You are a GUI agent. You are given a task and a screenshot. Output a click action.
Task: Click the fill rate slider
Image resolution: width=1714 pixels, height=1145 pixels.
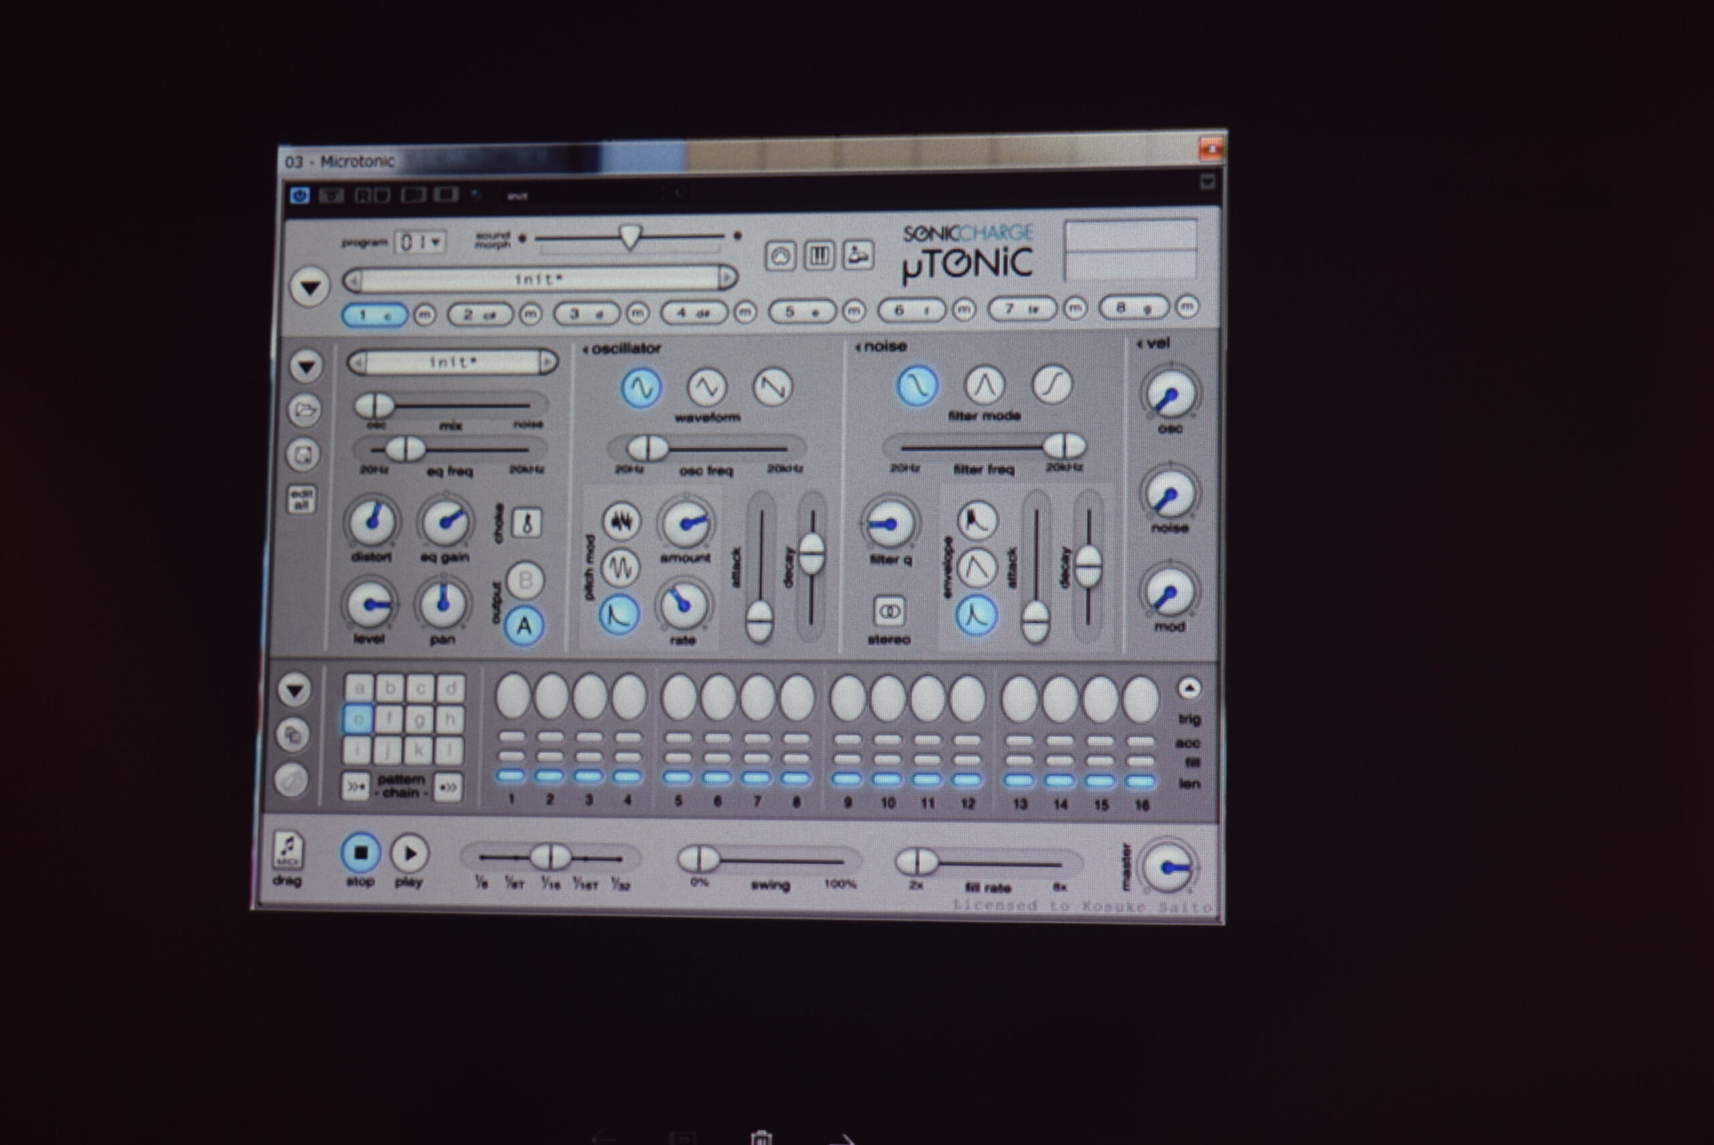[988, 863]
